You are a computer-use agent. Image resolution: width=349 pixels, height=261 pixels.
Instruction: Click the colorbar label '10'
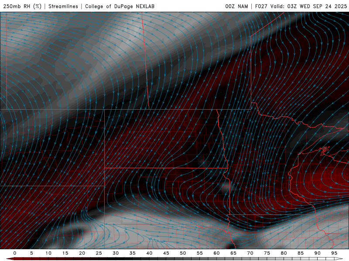48,253
